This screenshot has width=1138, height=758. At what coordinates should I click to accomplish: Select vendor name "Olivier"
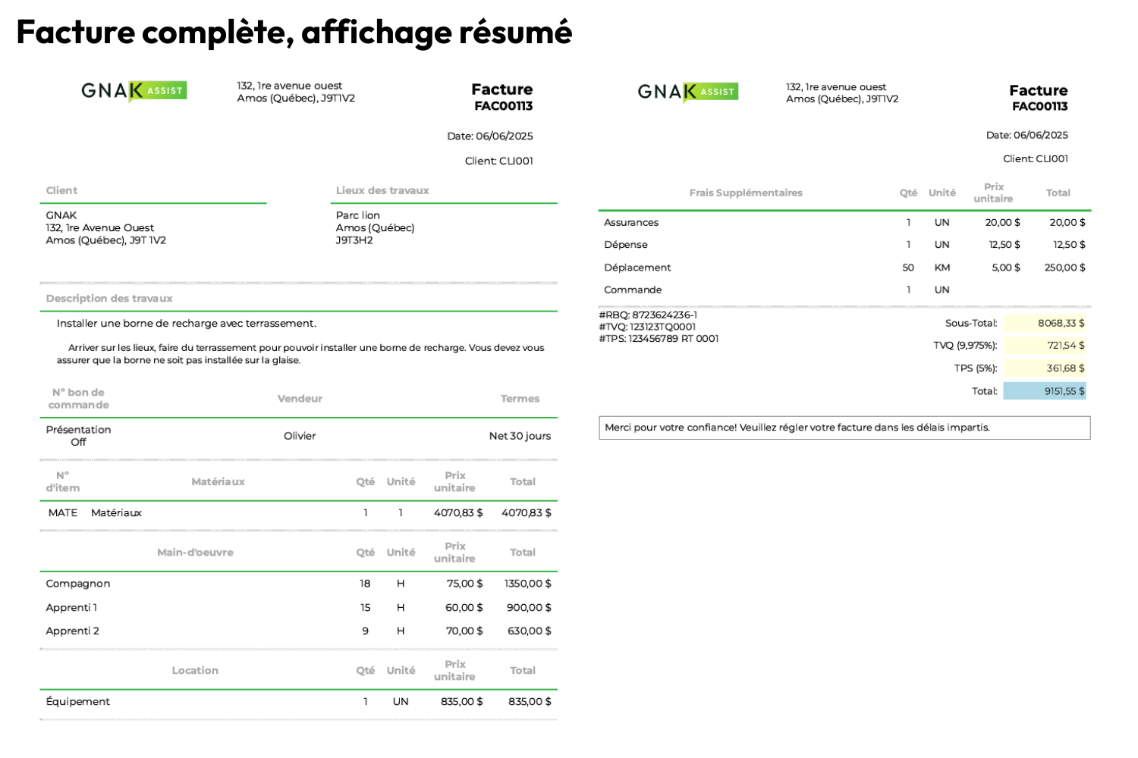(300, 436)
